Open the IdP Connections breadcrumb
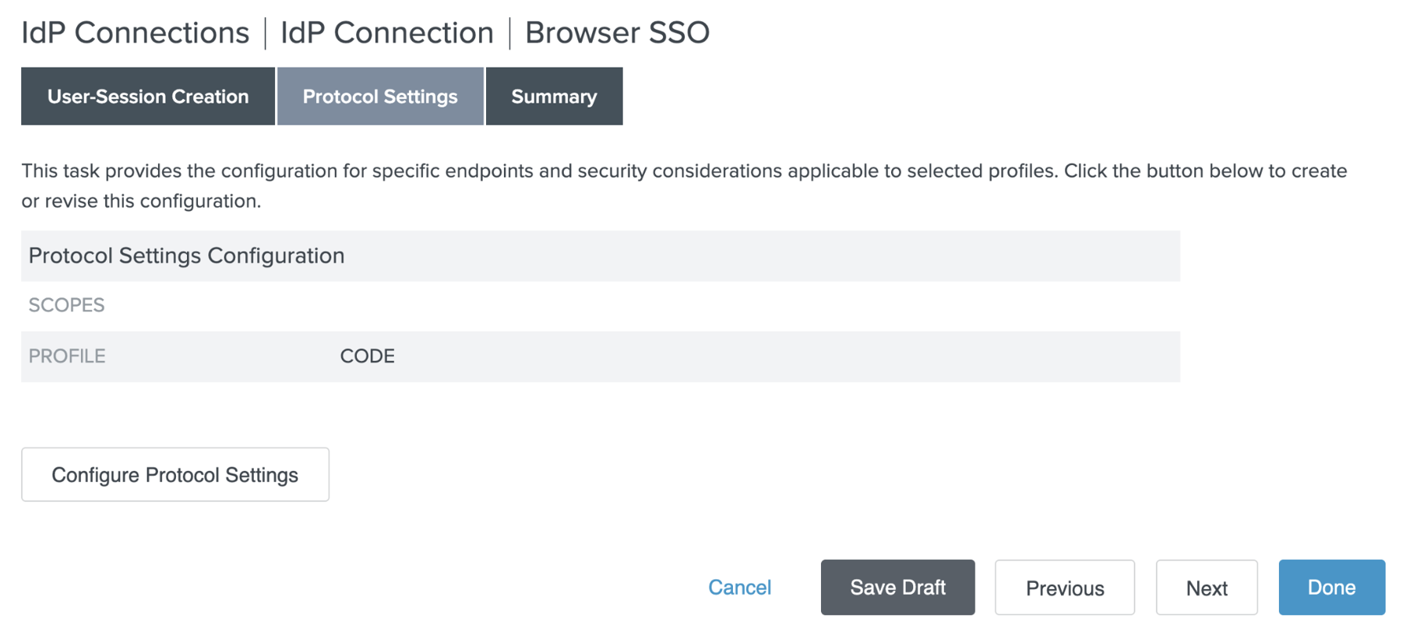This screenshot has height=632, width=1406. 135,33
